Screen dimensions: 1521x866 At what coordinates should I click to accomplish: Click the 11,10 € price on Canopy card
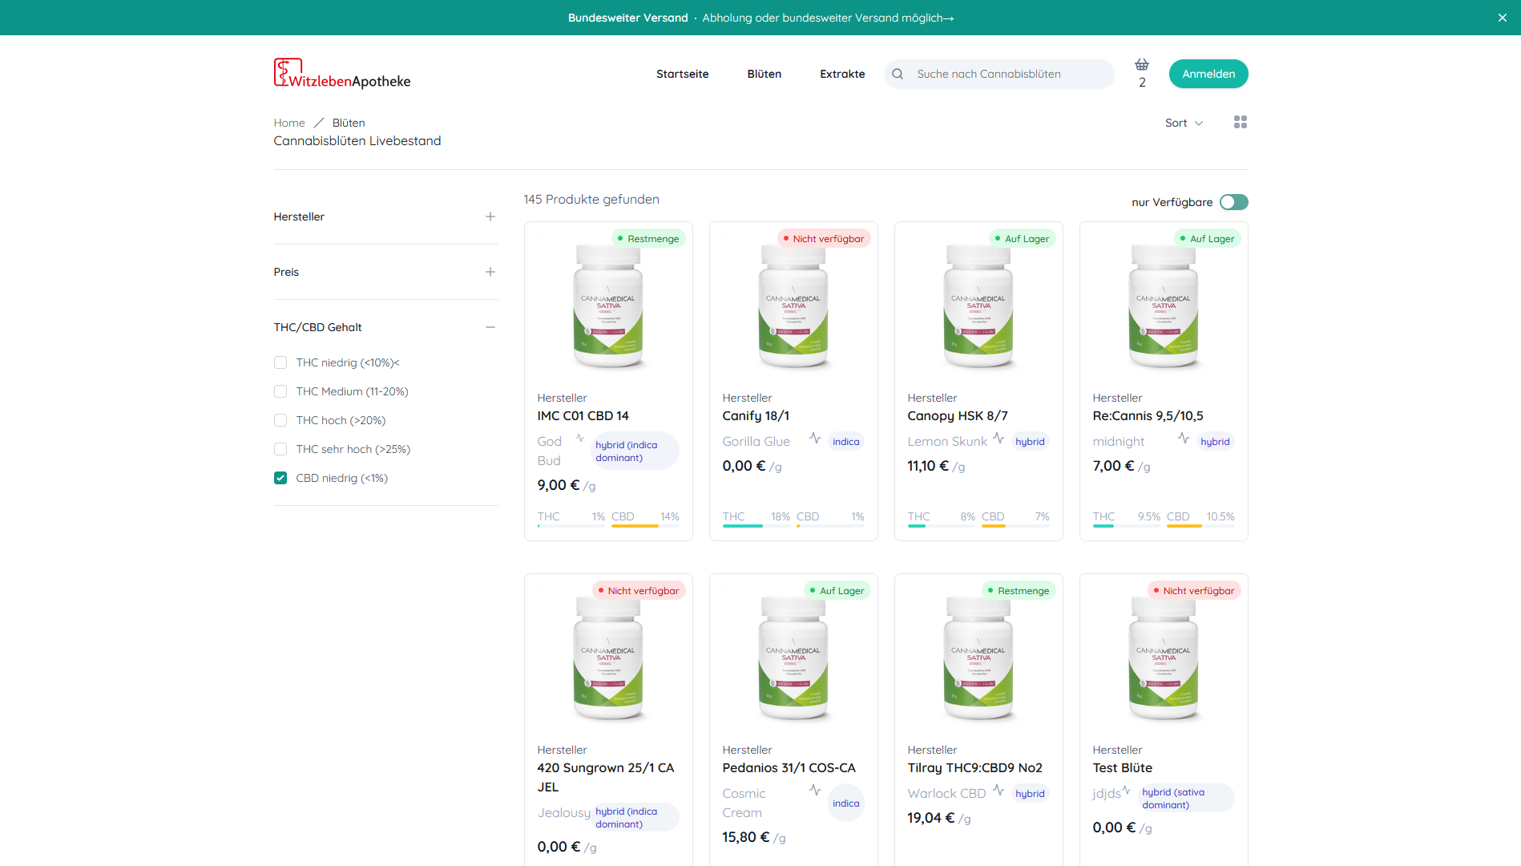[x=927, y=466]
